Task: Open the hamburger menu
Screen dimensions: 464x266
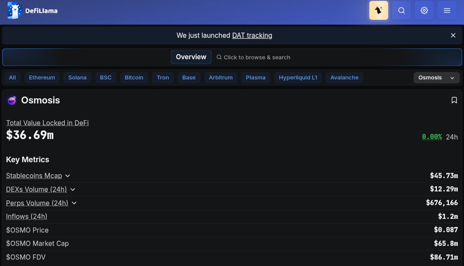Action: (447, 10)
